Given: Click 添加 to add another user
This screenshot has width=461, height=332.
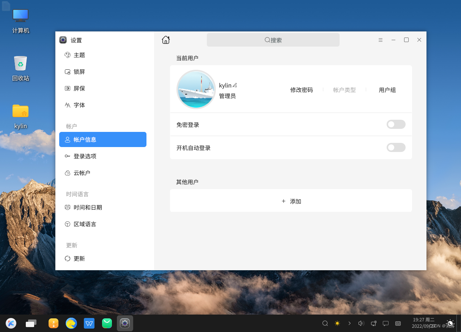Looking at the screenshot, I should pos(291,201).
